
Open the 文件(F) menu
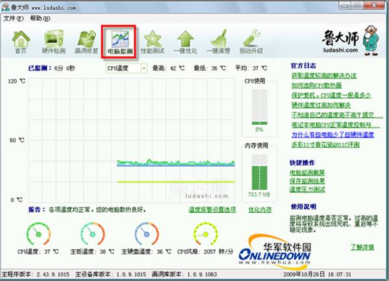tap(13, 18)
